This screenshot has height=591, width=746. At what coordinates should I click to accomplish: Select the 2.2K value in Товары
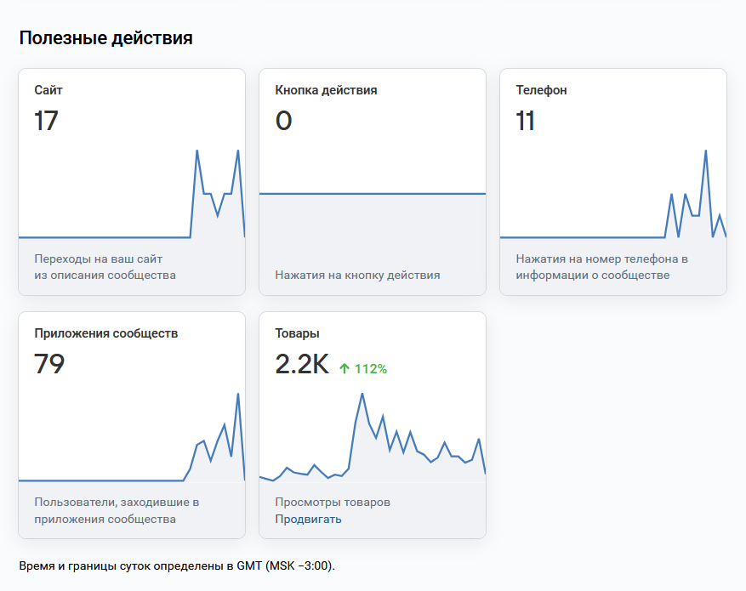pyautogui.click(x=302, y=364)
